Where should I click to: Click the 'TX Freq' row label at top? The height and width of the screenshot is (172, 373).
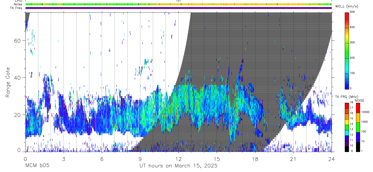click(x=16, y=8)
